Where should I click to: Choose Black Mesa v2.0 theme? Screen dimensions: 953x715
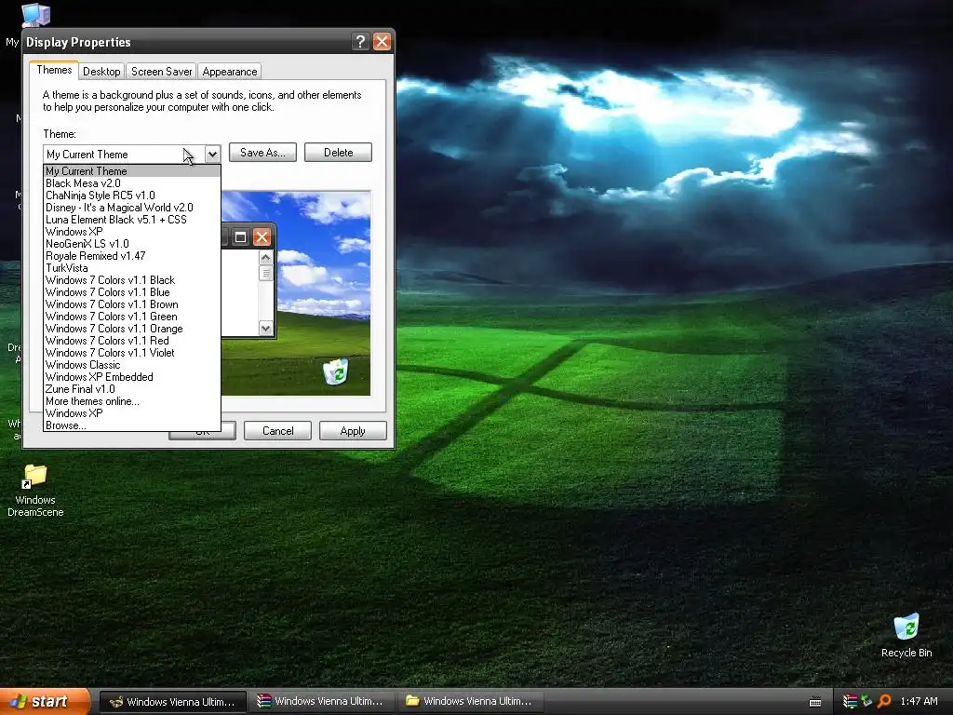[x=132, y=183]
